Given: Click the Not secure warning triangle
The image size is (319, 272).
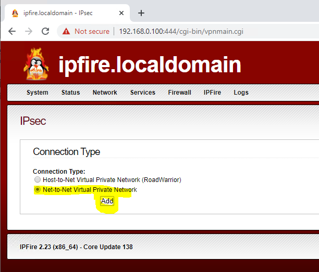Looking at the screenshot, I should (x=66, y=31).
